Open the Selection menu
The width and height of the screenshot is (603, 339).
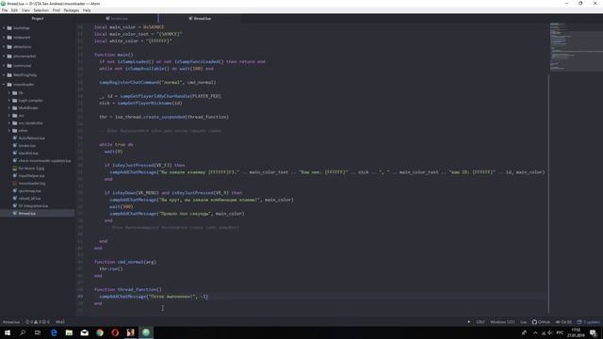tap(41, 10)
